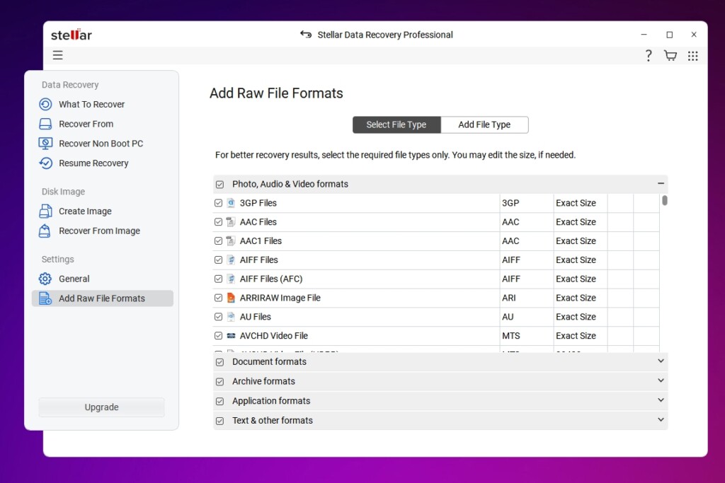Expand the Text & other formats chevron
The width and height of the screenshot is (725, 483).
tap(661, 419)
